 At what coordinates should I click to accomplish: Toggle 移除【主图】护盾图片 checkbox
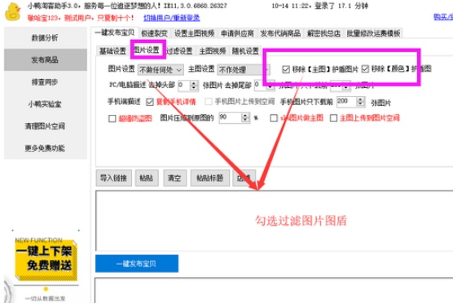coord(286,69)
